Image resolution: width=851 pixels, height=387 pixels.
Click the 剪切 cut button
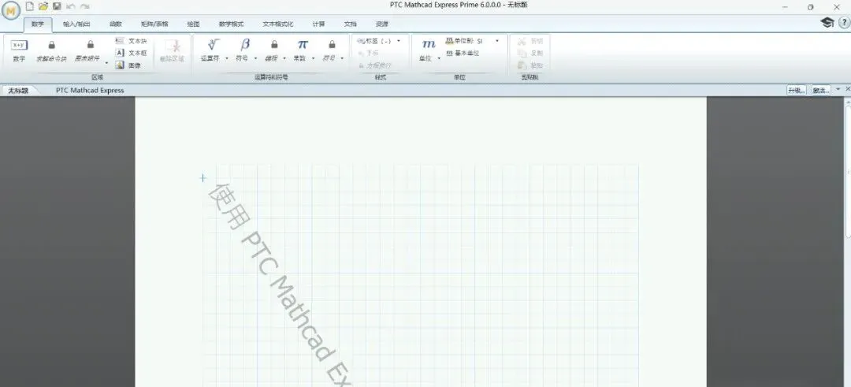530,41
